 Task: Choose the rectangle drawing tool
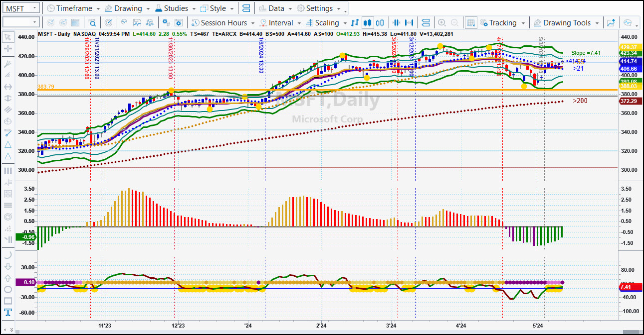[x=7, y=301]
